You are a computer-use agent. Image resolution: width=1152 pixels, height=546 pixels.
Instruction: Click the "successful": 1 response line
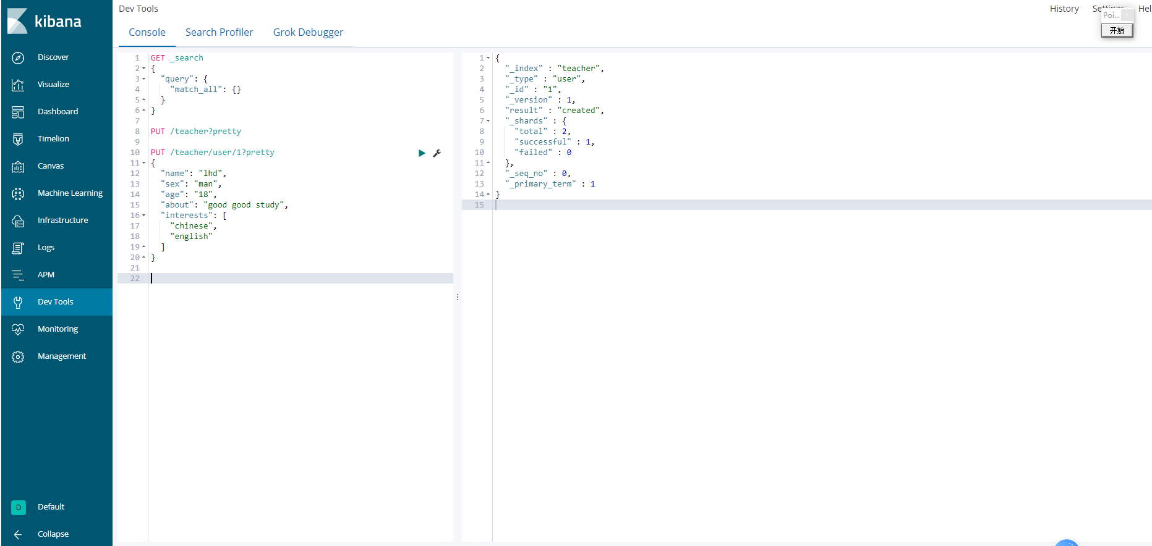coord(555,142)
